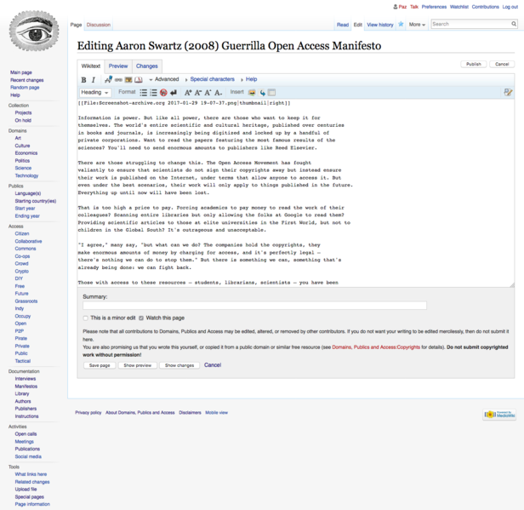This screenshot has width=524, height=510.
Task: Make text small with A- icon
Action: click(198, 93)
